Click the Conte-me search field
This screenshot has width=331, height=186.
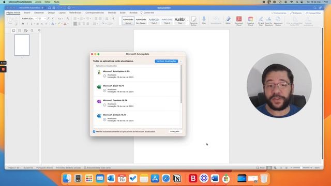point(147,13)
